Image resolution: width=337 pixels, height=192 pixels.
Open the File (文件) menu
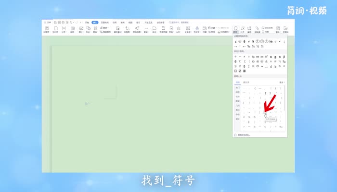point(48,22)
